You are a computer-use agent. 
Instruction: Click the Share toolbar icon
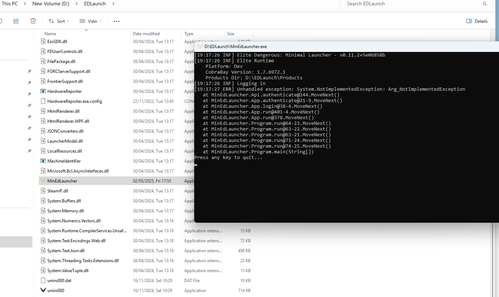[16, 21]
